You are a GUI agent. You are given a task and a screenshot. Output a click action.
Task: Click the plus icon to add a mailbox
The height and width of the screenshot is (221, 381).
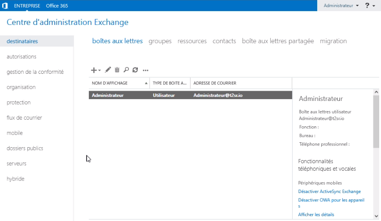pyautogui.click(x=94, y=70)
